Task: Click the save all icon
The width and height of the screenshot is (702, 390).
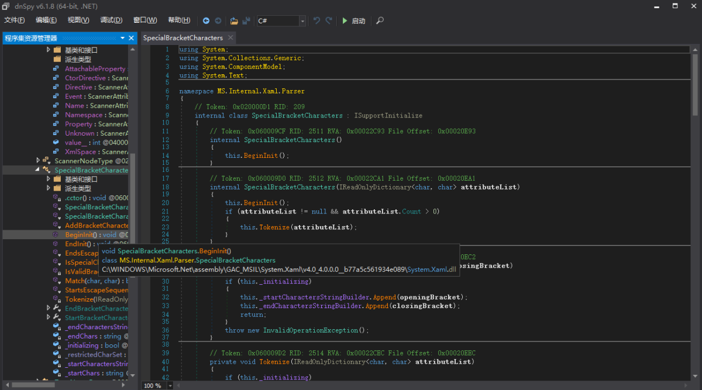Action: (246, 20)
